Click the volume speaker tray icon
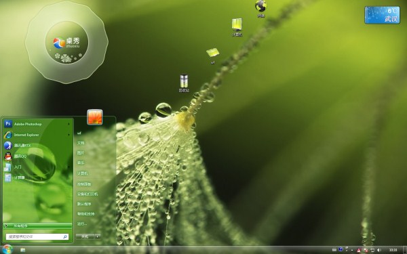The width and height of the screenshot is (407, 254). (379, 250)
